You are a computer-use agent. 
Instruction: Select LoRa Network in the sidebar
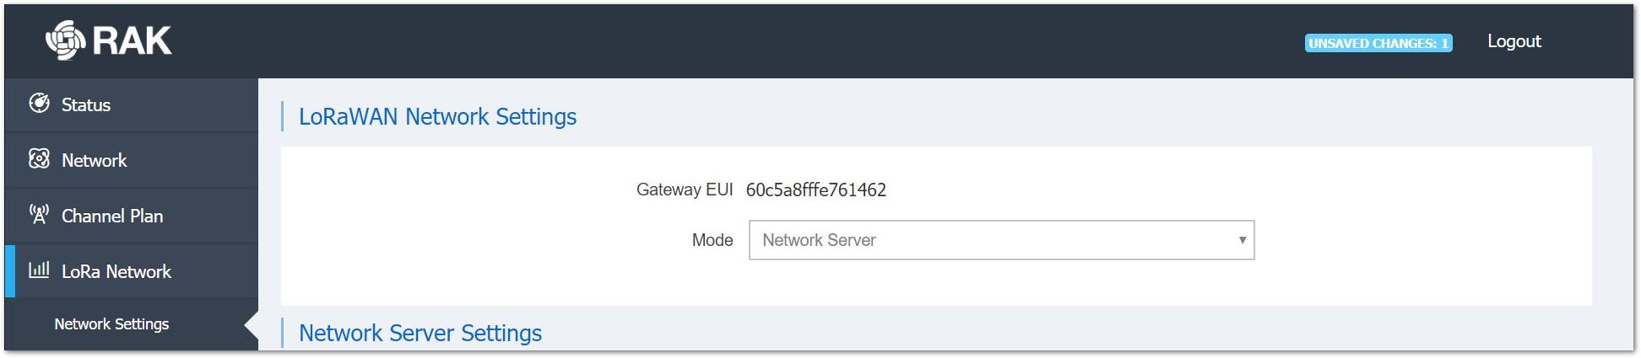point(132,271)
